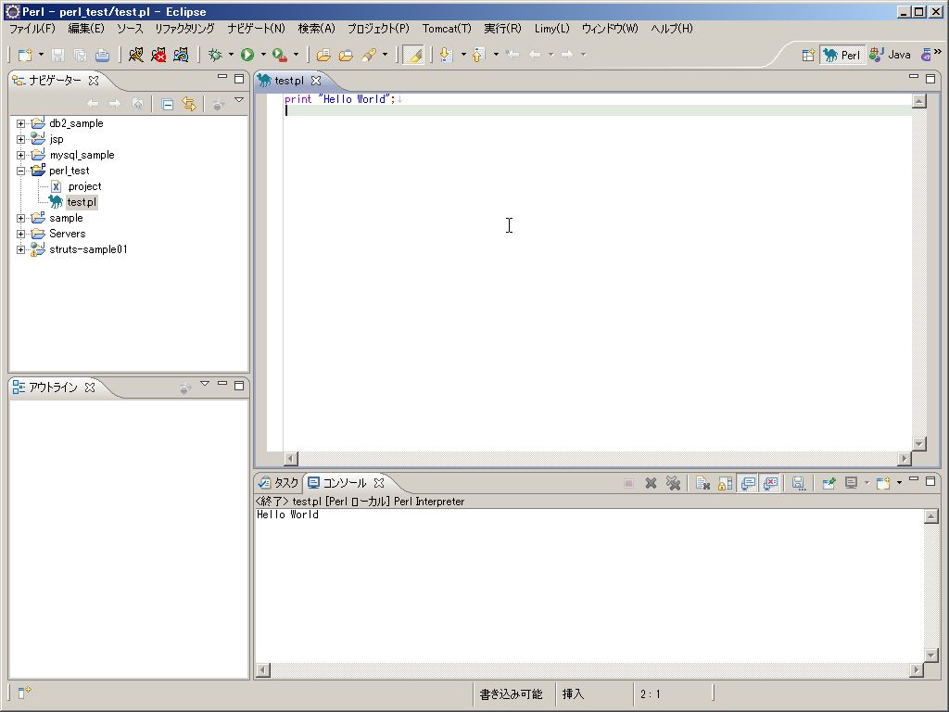Click the Remove Launch X icon in console
The image size is (949, 712).
652,483
